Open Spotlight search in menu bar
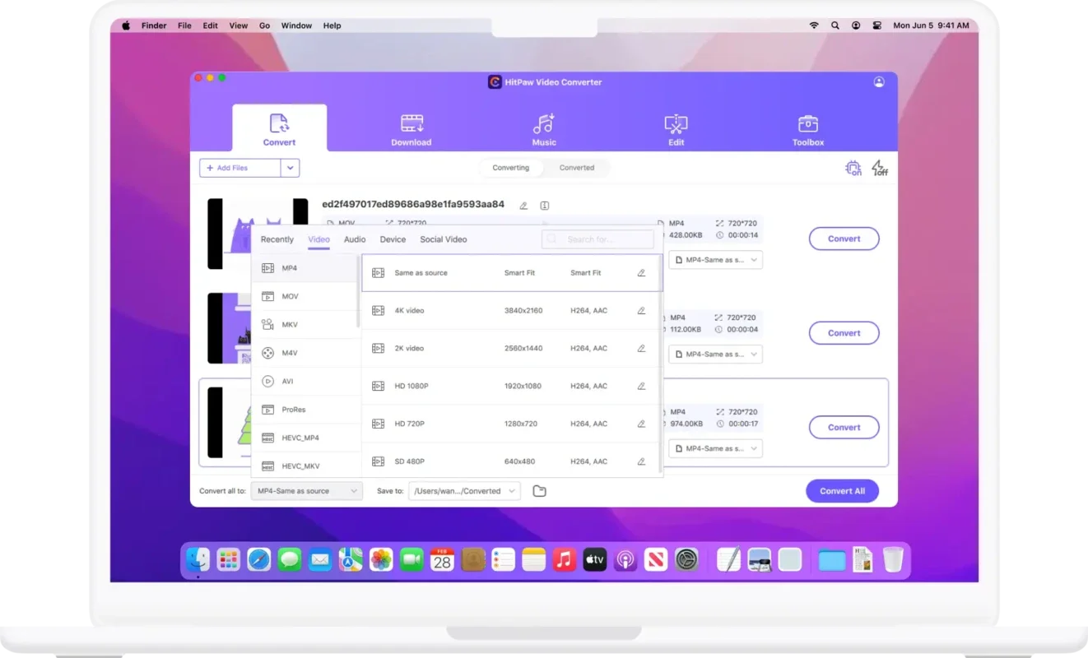This screenshot has height=658, width=1088. click(835, 25)
